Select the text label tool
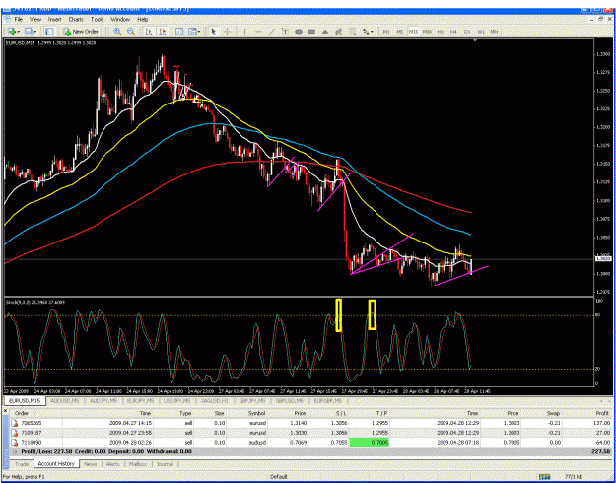Viewport: 616px width, 483px height. click(299, 32)
